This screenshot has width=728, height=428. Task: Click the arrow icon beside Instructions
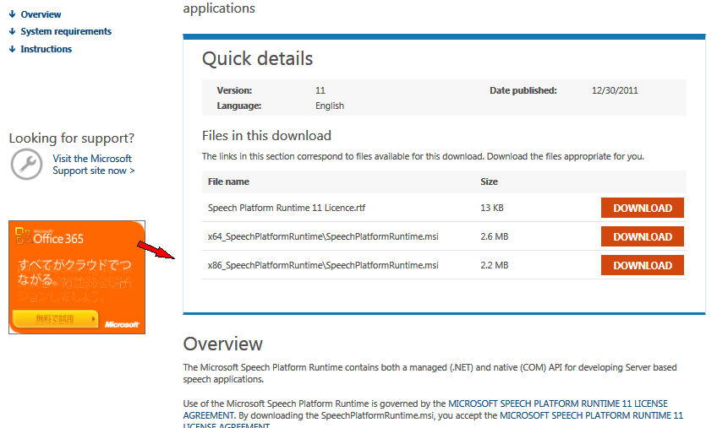tap(12, 49)
